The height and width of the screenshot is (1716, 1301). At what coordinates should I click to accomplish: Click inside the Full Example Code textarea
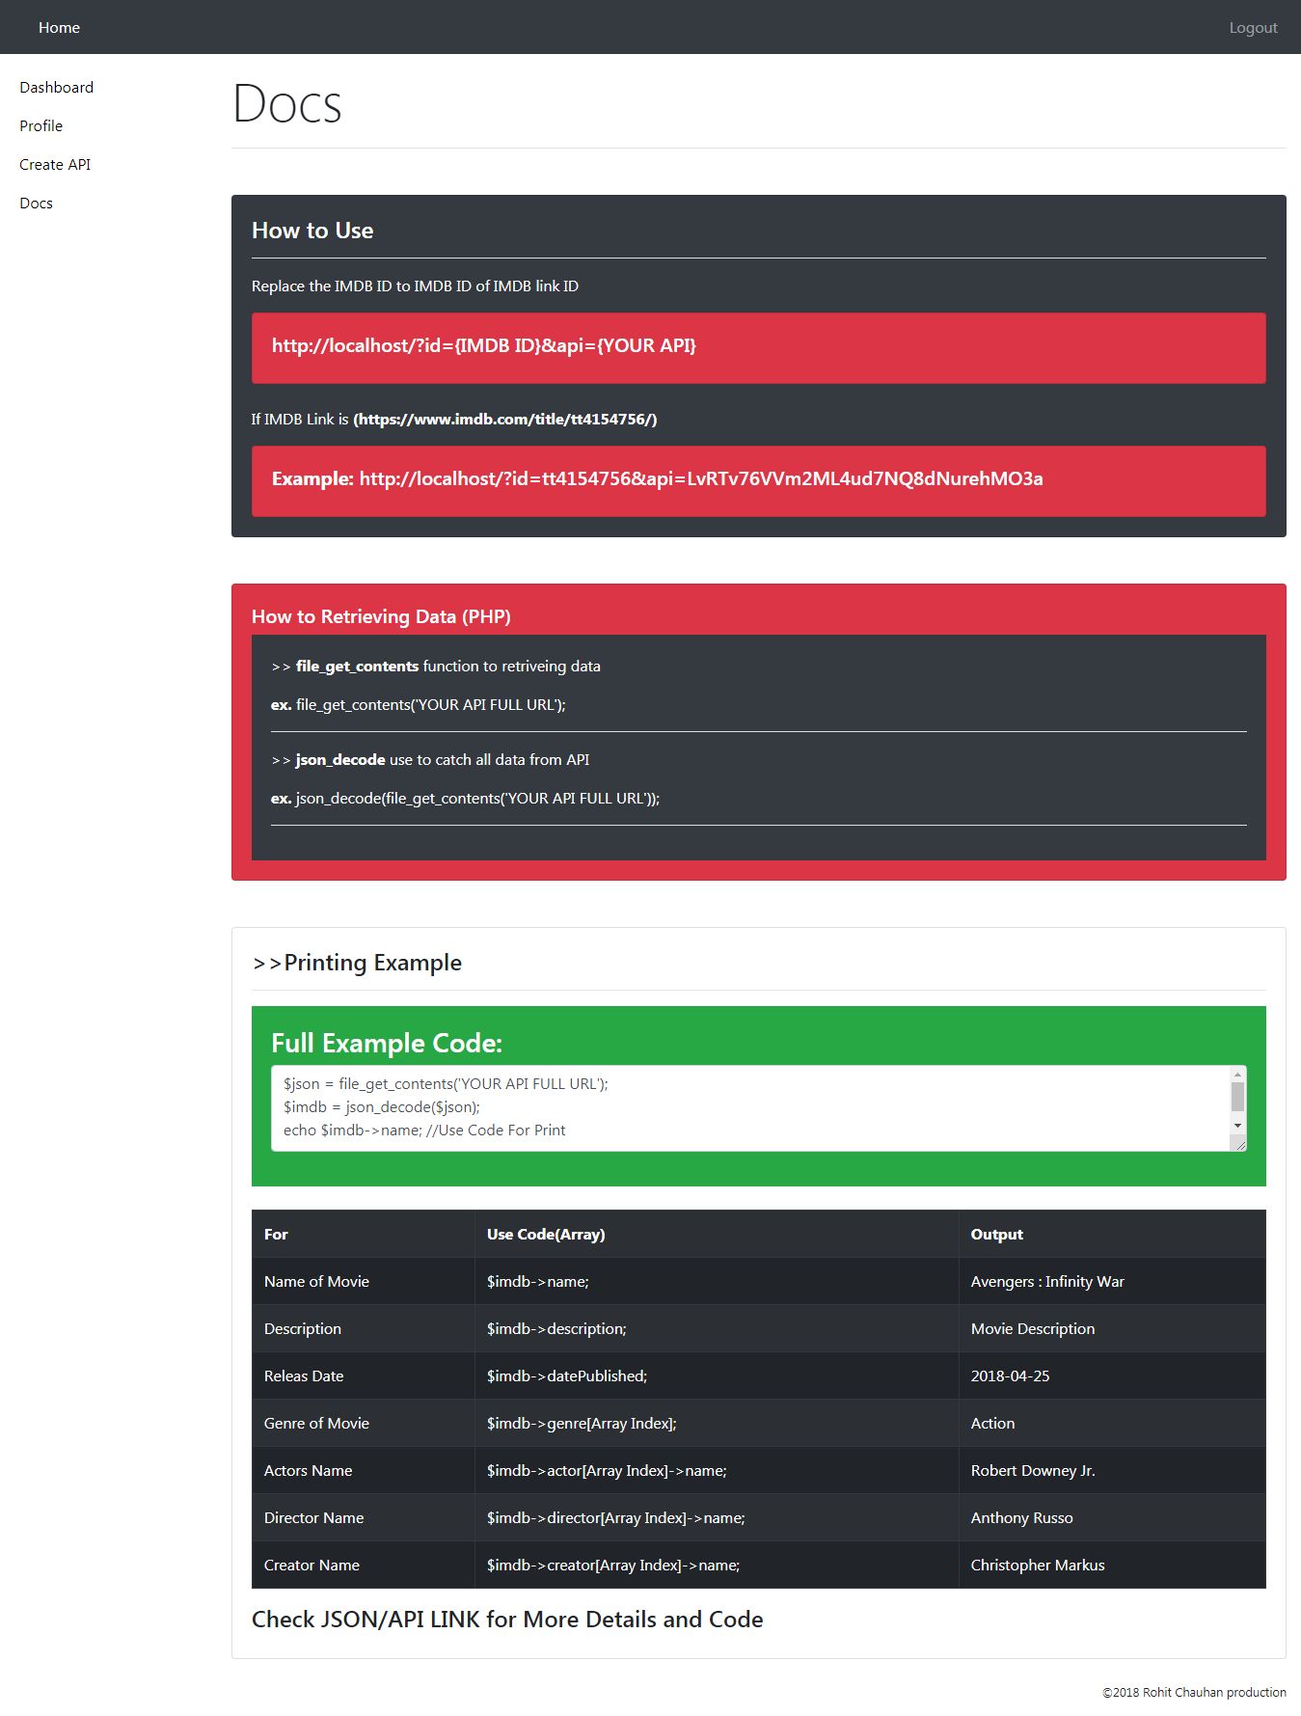tap(751, 1108)
